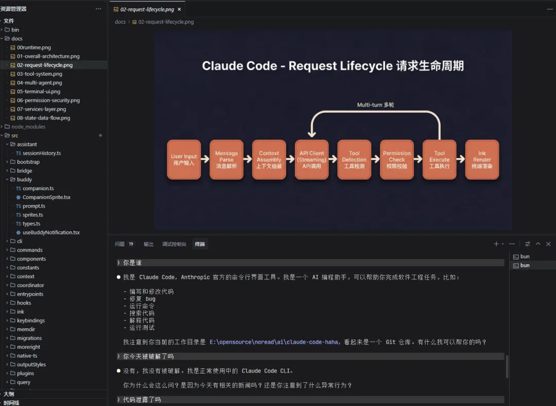The width and height of the screenshot is (556, 406).
Task: Click the docs breadcrumb segment
Action: (x=120, y=22)
